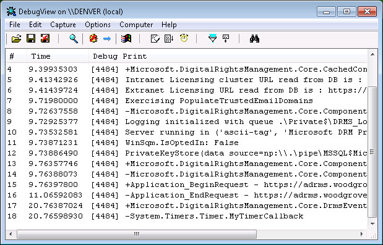Toggle the Pass-Through blue arrow icon
383x245 pixels.
[x=107, y=39]
